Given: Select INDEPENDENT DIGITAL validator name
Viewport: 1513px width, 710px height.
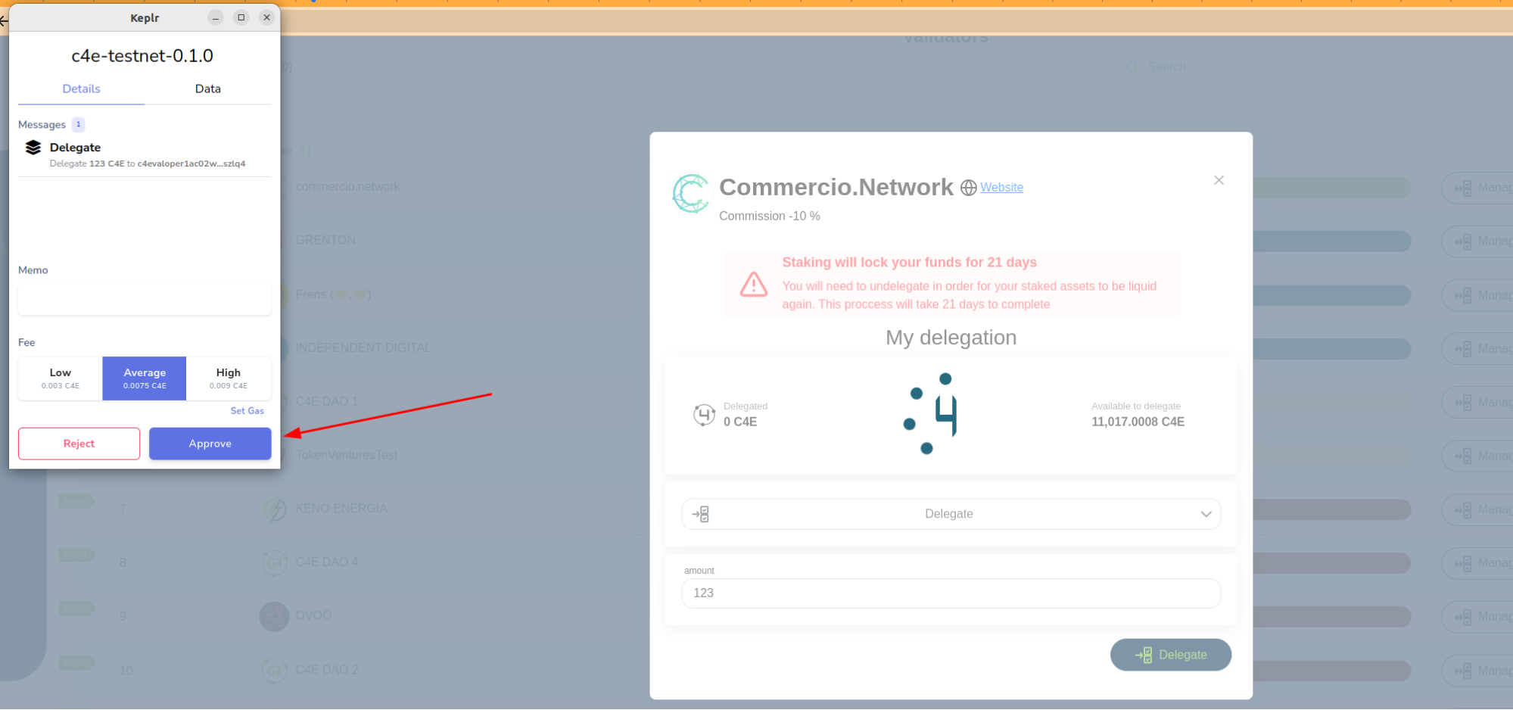Looking at the screenshot, I should 363,347.
